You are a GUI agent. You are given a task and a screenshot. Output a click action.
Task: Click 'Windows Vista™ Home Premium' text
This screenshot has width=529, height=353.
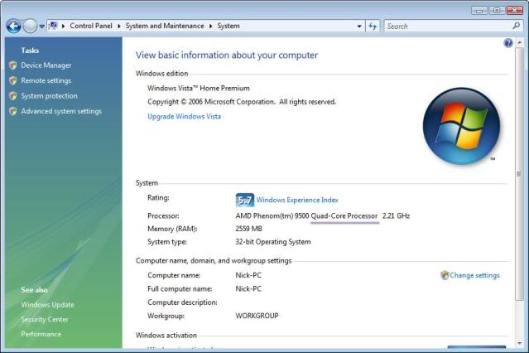point(199,89)
